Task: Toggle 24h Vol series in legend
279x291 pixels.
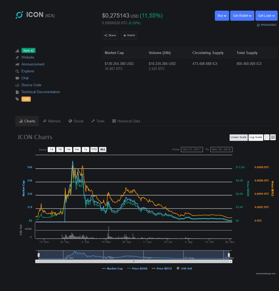Action: click(x=184, y=269)
